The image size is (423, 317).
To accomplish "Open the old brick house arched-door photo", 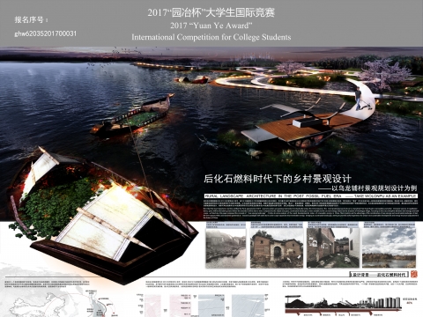I will pos(277,248).
